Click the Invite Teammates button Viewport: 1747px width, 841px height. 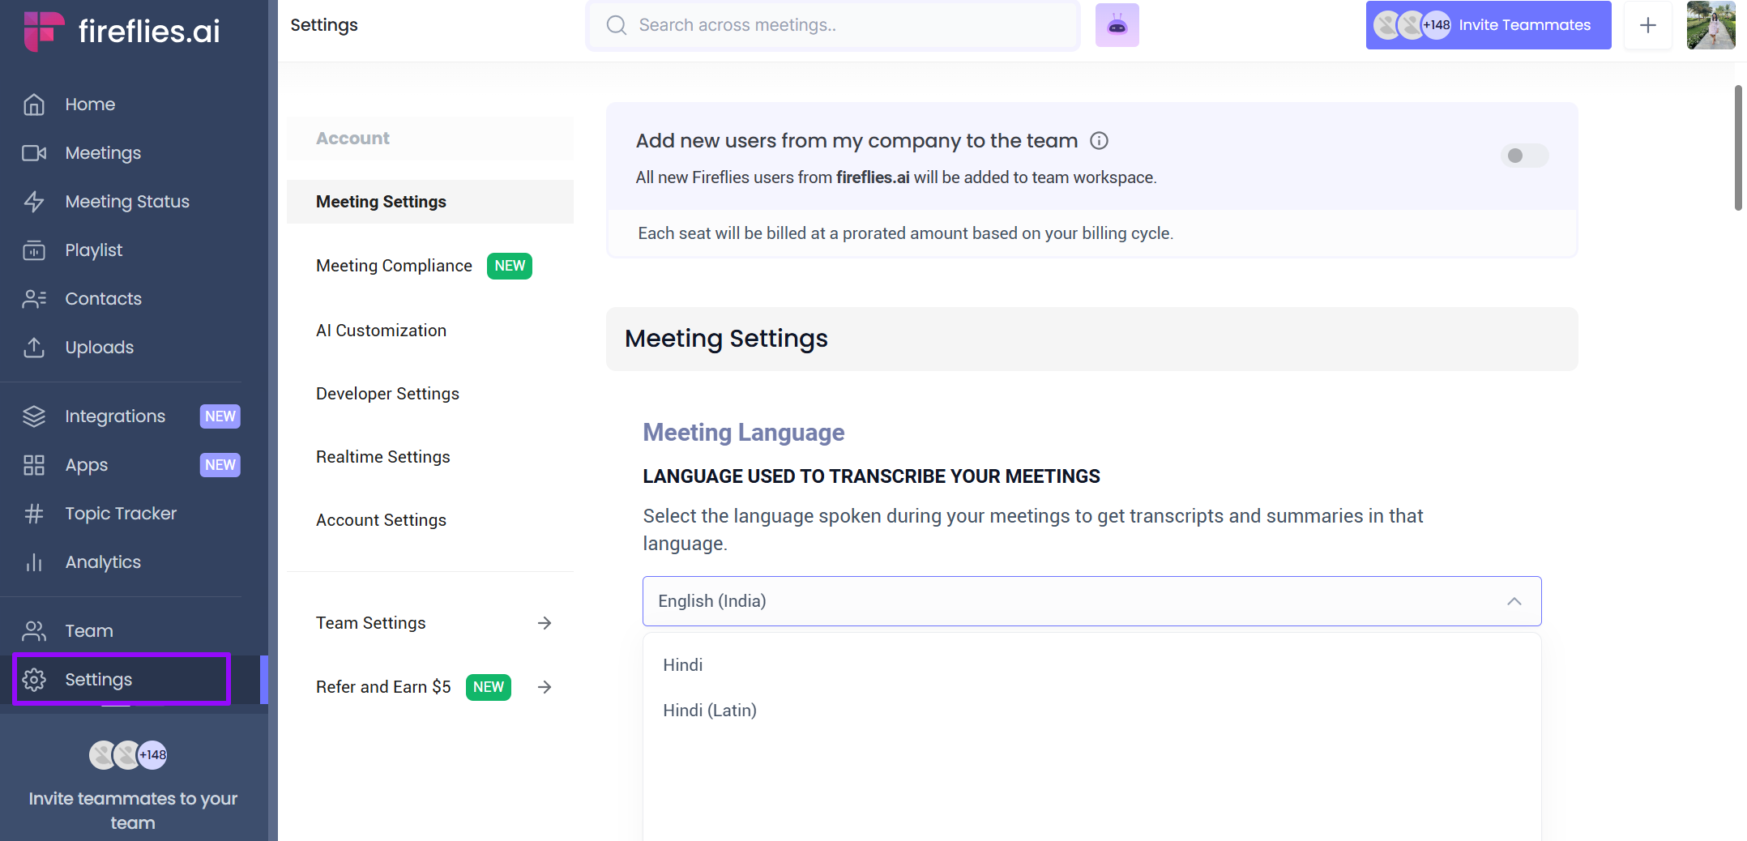pyautogui.click(x=1523, y=24)
